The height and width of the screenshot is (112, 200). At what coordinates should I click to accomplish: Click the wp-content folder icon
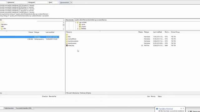(x=78, y=22)
